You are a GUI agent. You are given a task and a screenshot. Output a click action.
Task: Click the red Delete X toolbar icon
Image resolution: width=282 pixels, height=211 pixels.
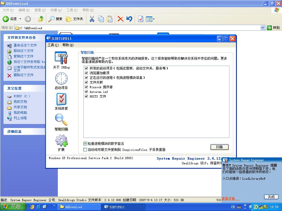(x=120, y=19)
